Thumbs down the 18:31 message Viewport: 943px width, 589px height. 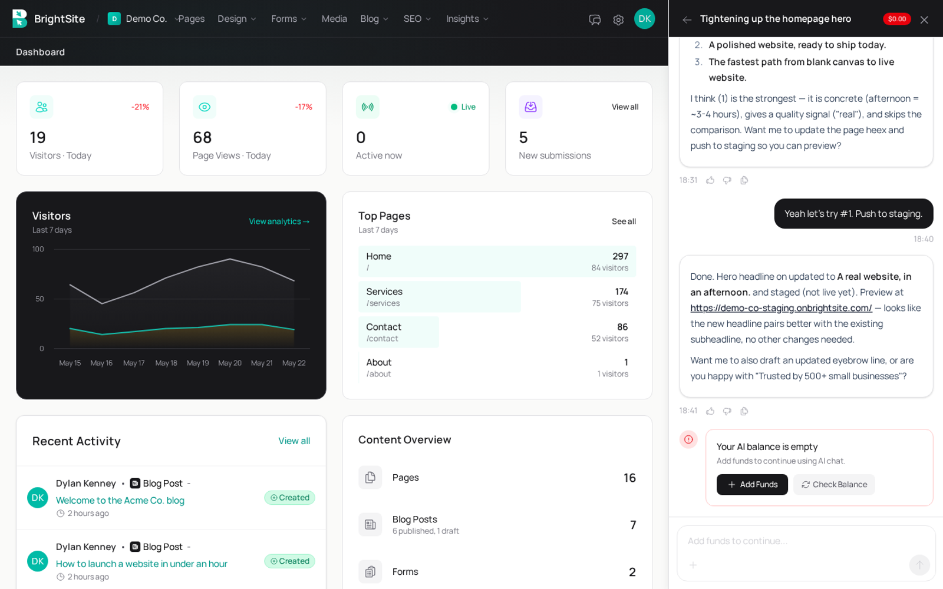[x=727, y=180]
